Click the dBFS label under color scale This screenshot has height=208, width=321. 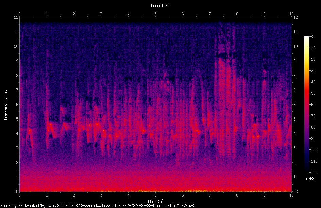[310, 179]
